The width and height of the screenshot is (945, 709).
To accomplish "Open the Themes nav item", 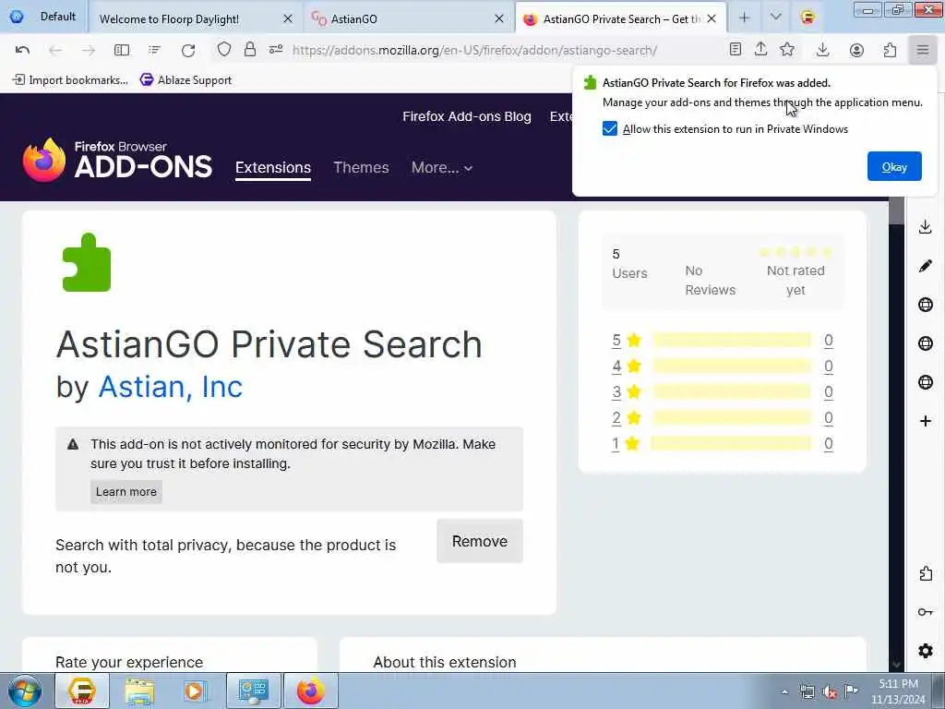I will coord(361,168).
